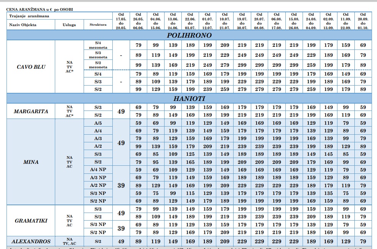Click the 49 price in ALEXANDROS row
Viewport: 377px width, 249px height.
point(121,241)
